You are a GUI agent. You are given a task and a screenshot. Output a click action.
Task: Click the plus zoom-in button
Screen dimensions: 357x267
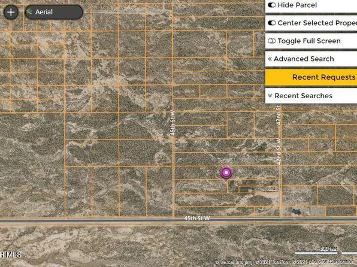(x=11, y=12)
